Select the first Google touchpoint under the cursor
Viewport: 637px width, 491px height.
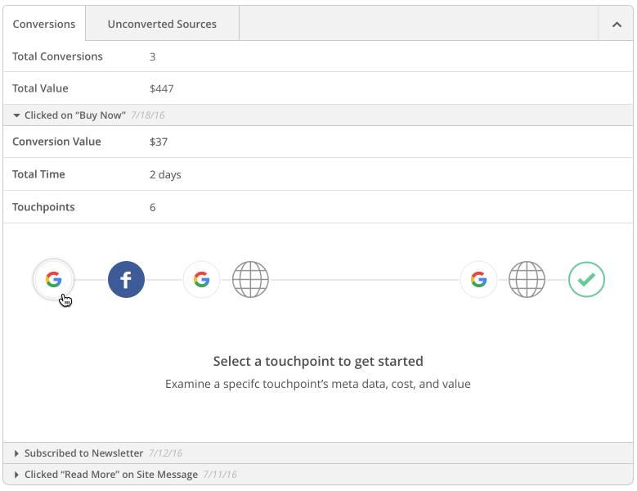53,280
